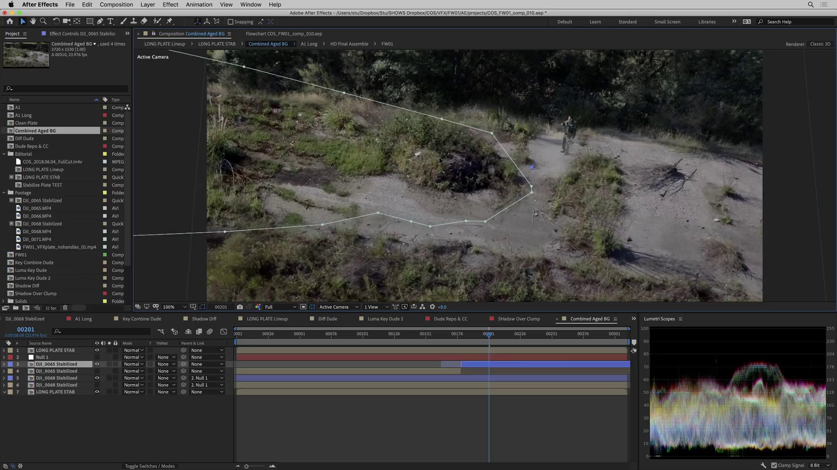This screenshot has width=837, height=470.
Task: Select the Pan Behind anchor point tool
Action: [77, 21]
